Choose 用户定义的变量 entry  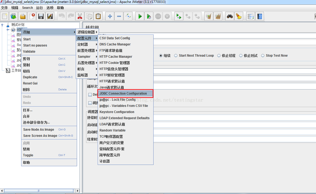pos(125,143)
